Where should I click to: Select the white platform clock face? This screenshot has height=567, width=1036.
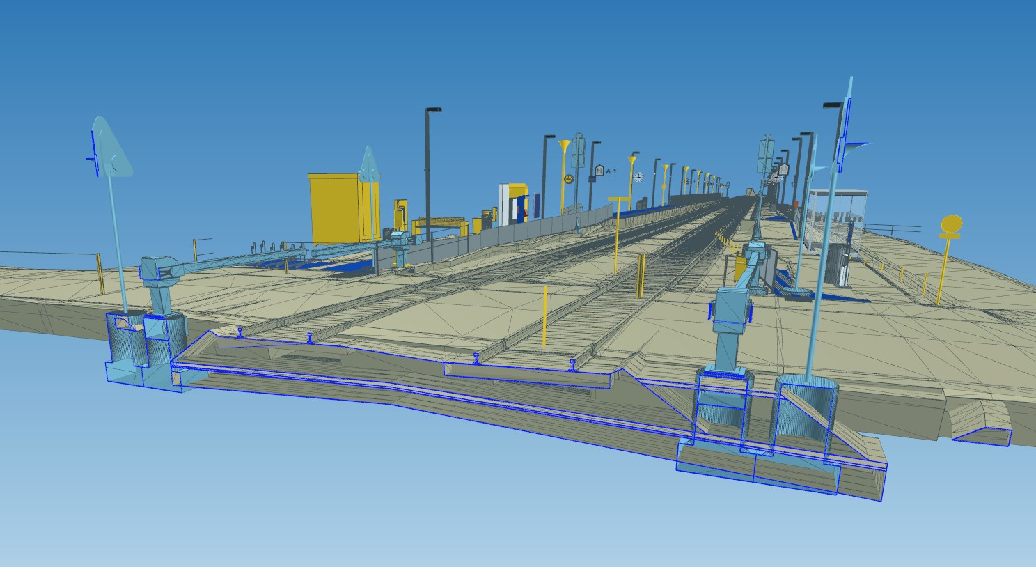(638, 177)
